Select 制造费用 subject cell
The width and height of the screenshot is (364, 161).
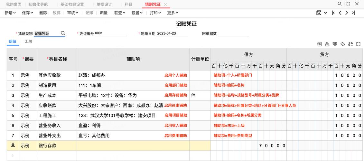pyautogui.click(x=57, y=85)
